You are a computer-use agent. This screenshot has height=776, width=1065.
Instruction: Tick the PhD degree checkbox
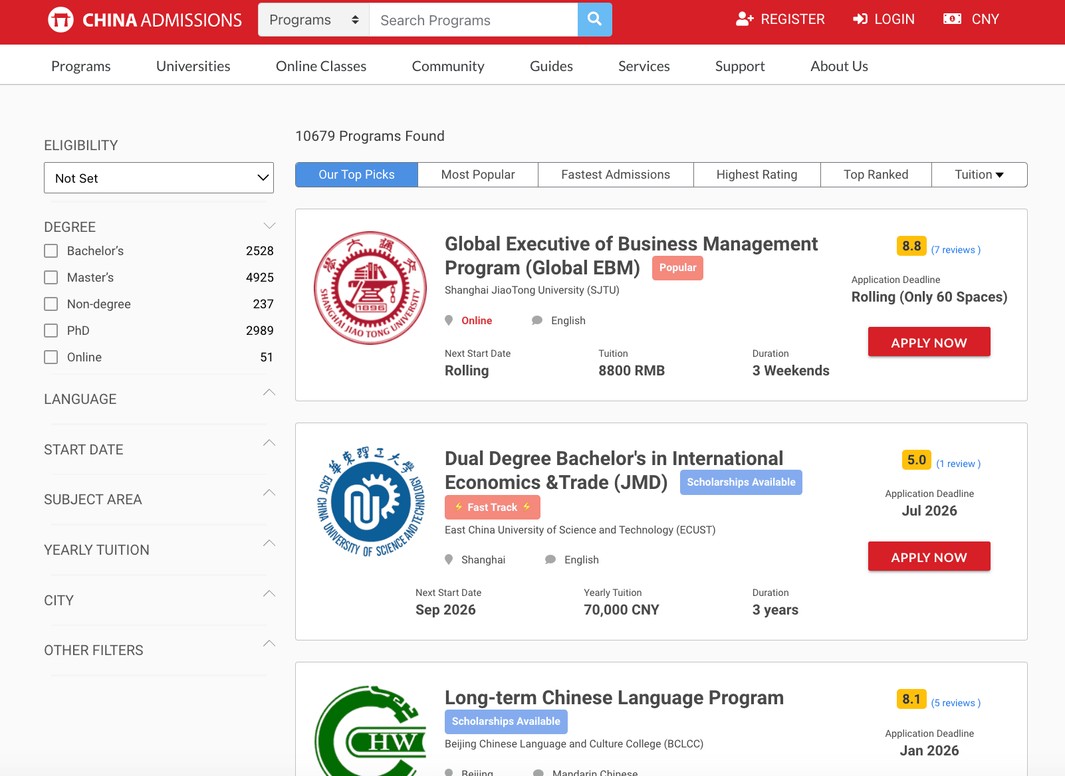click(51, 331)
